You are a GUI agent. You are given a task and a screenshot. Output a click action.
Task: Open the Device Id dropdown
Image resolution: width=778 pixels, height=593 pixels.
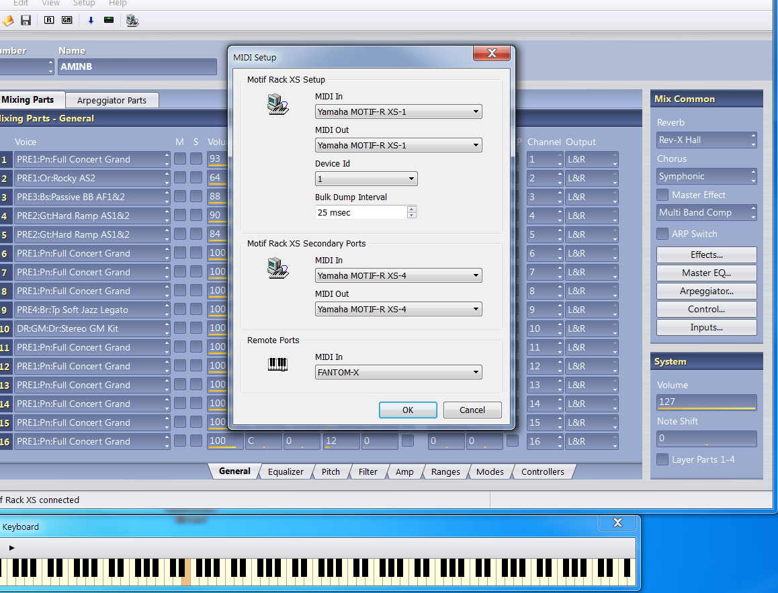tap(366, 179)
